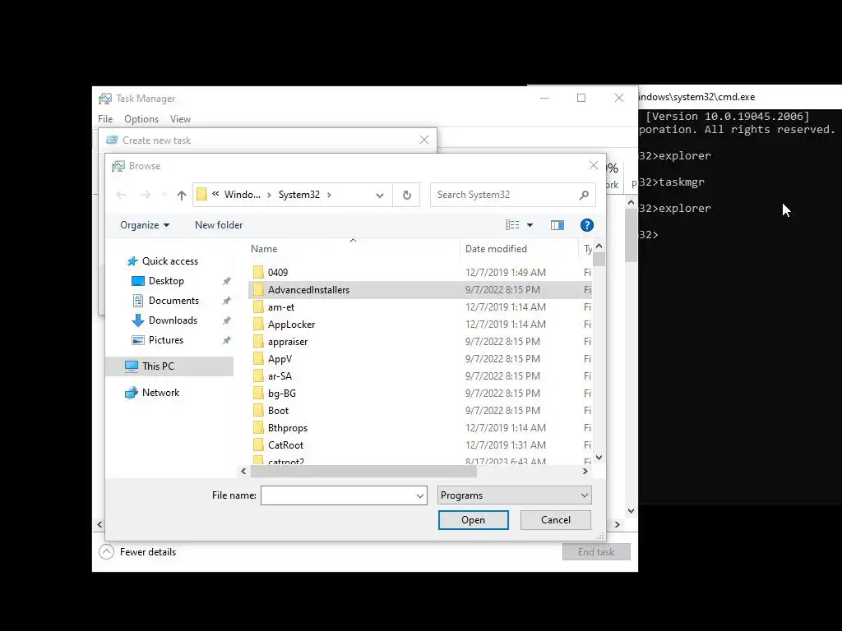Image resolution: width=842 pixels, height=631 pixels.
Task: Click the folder icon of AppLocker
Action: coord(258,325)
